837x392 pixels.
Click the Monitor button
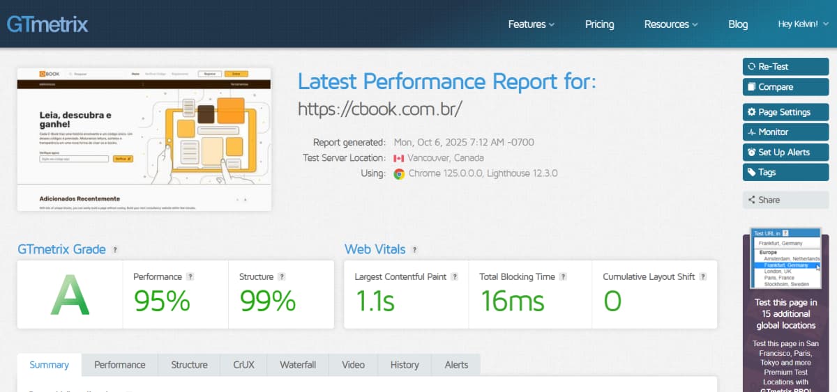point(785,132)
